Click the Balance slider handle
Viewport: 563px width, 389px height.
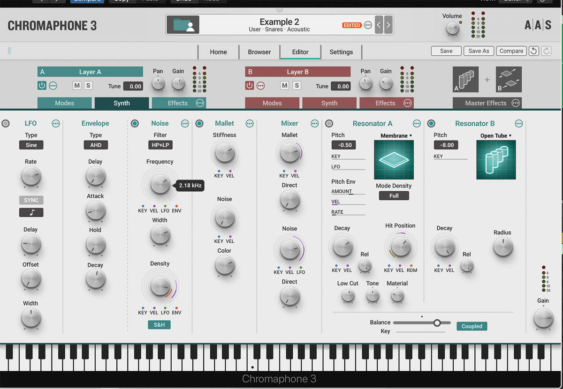(x=437, y=322)
